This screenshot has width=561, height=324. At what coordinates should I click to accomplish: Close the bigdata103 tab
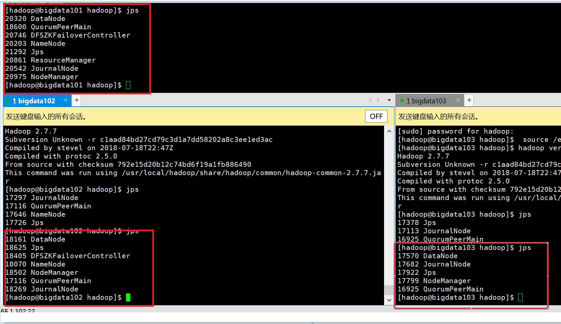(x=458, y=100)
